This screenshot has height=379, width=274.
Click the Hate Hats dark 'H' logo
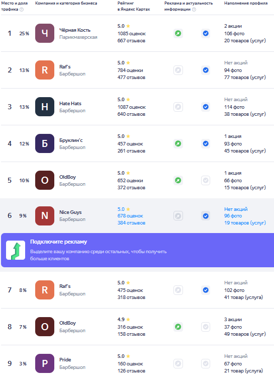[x=45, y=107]
